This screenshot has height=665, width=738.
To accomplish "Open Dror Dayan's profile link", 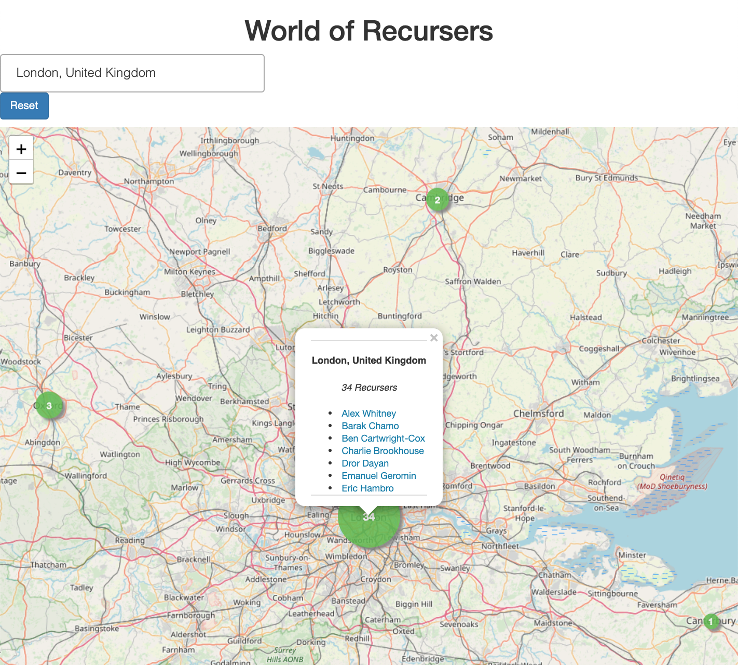I will click(365, 463).
